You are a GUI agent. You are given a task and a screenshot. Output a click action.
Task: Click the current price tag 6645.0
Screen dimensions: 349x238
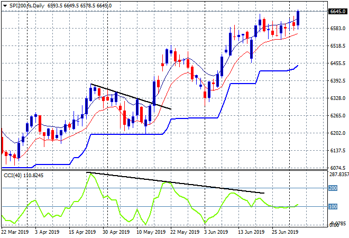click(338, 11)
